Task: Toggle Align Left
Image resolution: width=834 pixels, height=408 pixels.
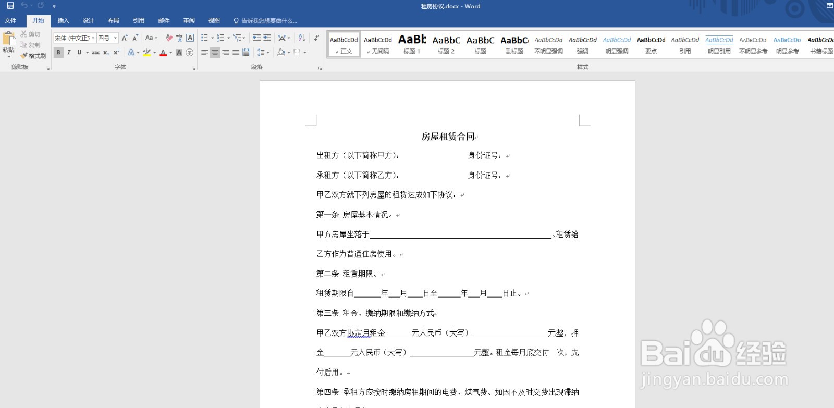Action: pos(204,53)
